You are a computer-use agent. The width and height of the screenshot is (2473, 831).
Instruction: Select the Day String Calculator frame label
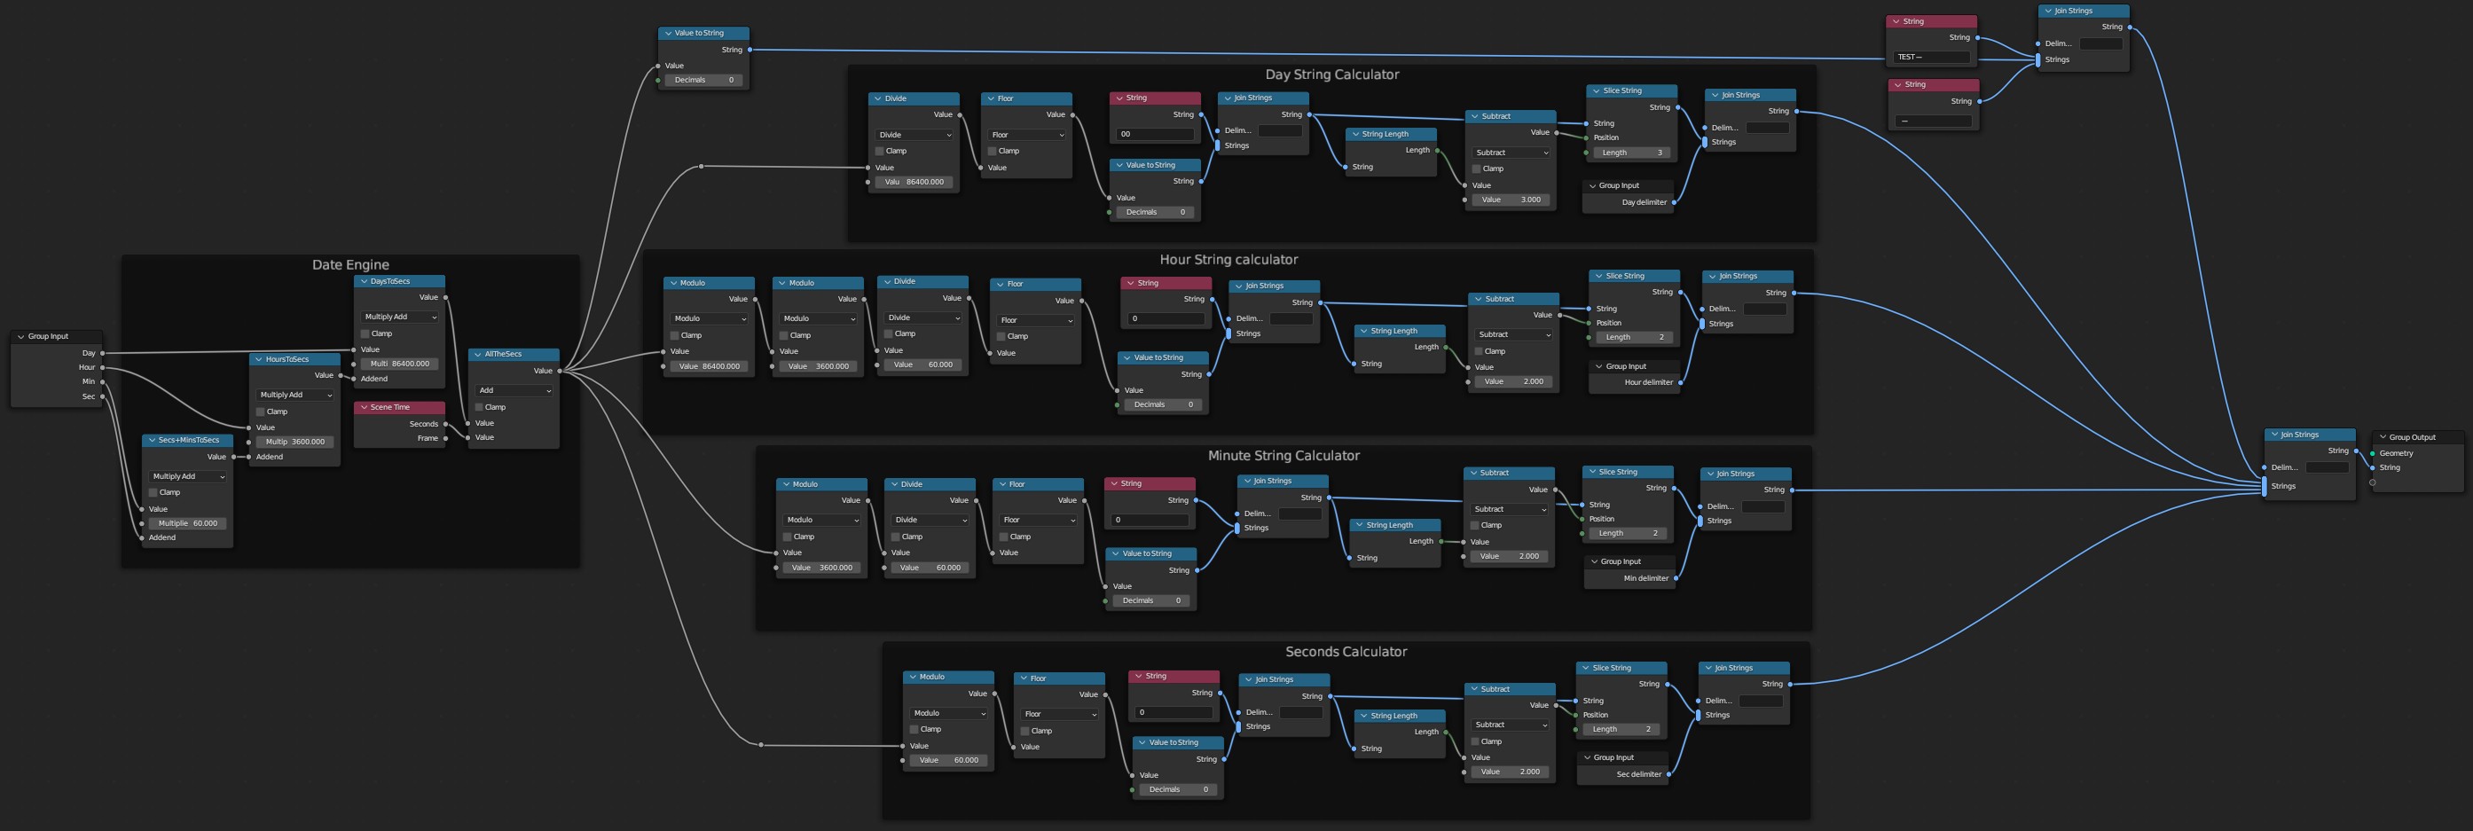pos(1331,74)
